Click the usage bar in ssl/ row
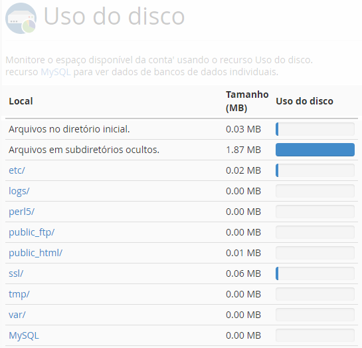 (315, 273)
